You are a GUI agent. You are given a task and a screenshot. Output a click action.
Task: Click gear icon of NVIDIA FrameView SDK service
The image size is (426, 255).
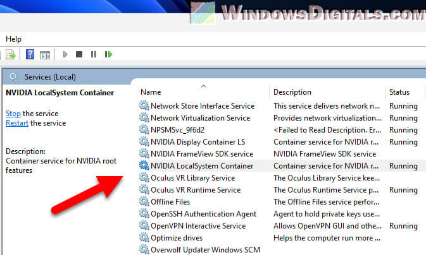coord(144,153)
